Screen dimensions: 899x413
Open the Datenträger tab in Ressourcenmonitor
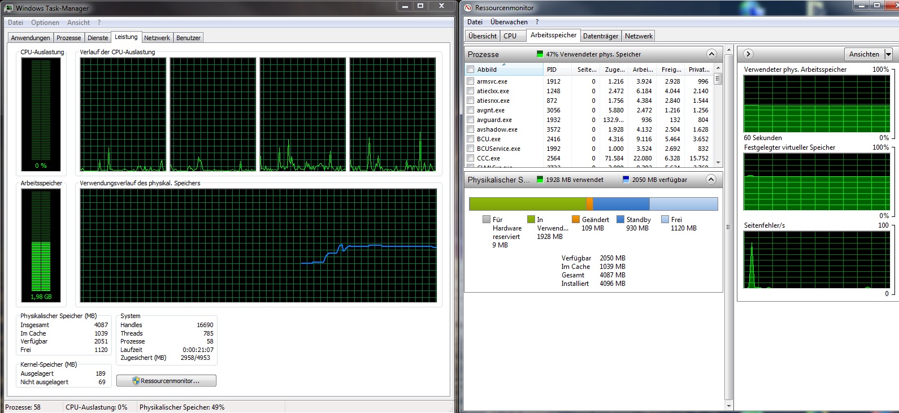click(x=601, y=36)
